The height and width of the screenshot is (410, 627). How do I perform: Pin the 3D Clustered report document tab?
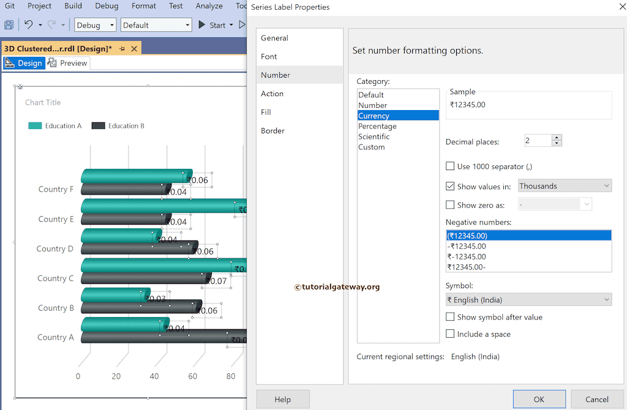click(x=122, y=48)
